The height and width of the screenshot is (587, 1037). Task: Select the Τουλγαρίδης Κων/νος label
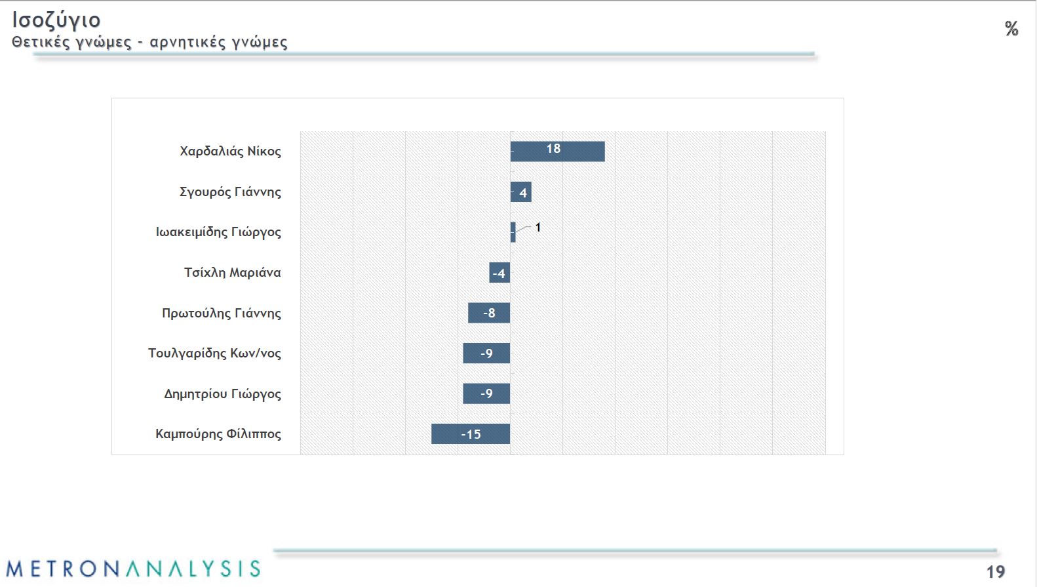point(214,354)
